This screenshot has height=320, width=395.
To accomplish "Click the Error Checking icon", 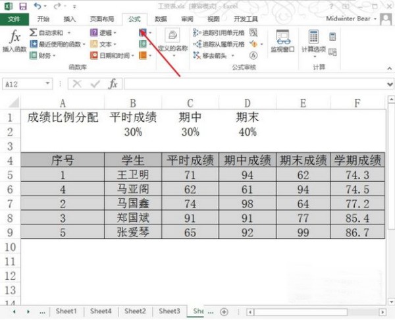I will 253,44.
